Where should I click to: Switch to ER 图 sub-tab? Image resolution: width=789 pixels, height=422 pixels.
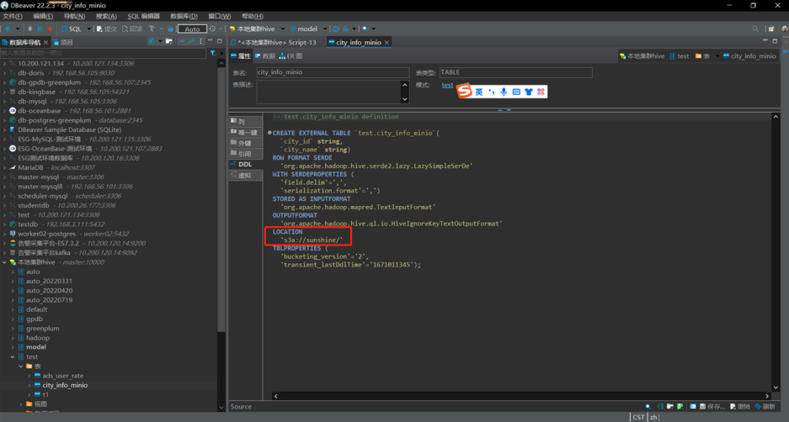tap(291, 55)
